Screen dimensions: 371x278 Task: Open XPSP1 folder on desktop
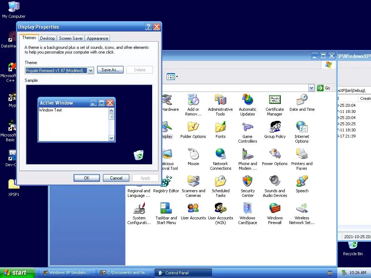(14, 188)
